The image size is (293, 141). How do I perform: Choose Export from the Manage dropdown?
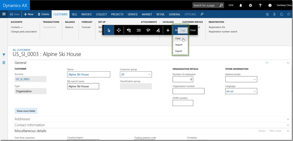coord(180,51)
